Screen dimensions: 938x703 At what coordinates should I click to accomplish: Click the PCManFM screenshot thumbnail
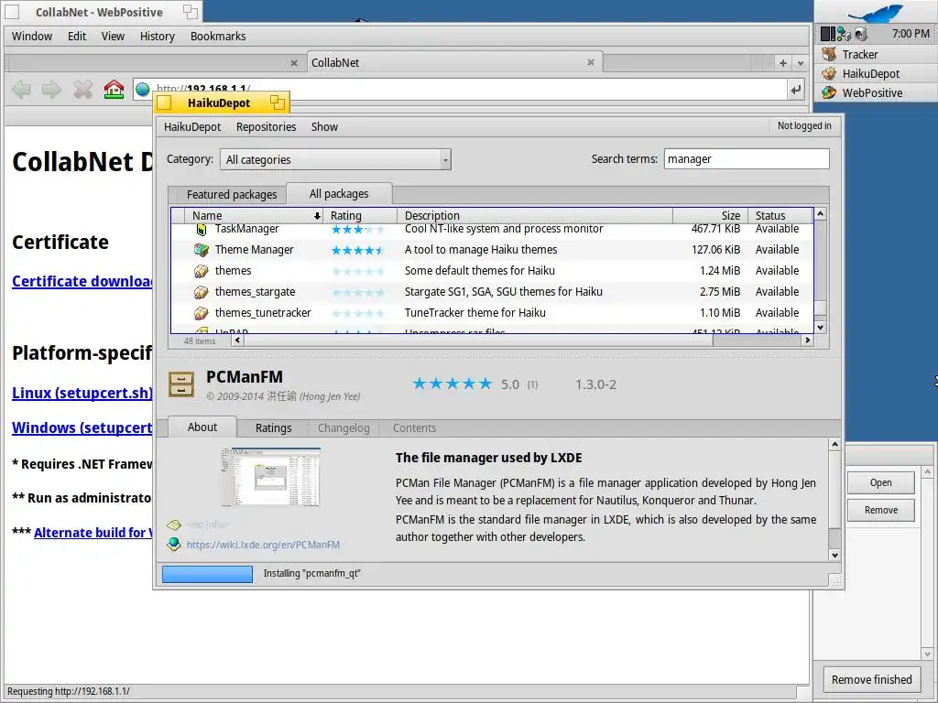tap(271, 477)
